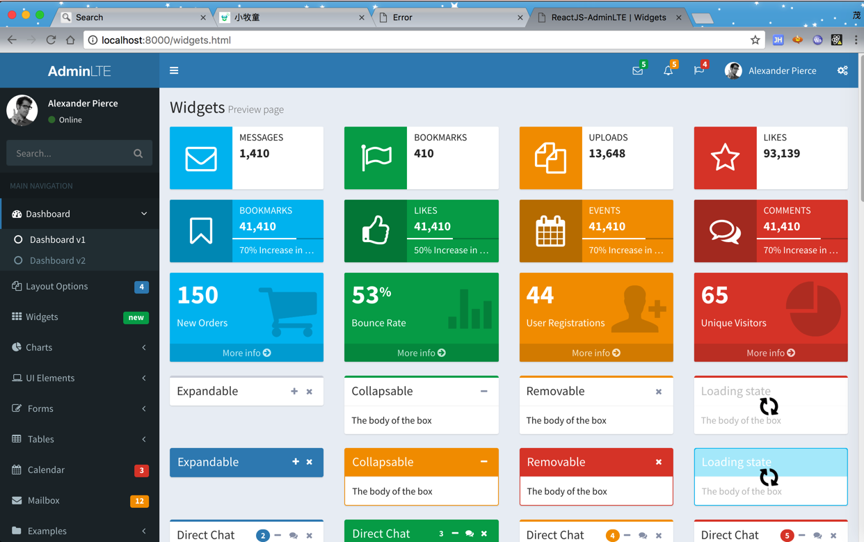Open the notifications bell in header
This screenshot has width=864, height=542.
(x=668, y=71)
